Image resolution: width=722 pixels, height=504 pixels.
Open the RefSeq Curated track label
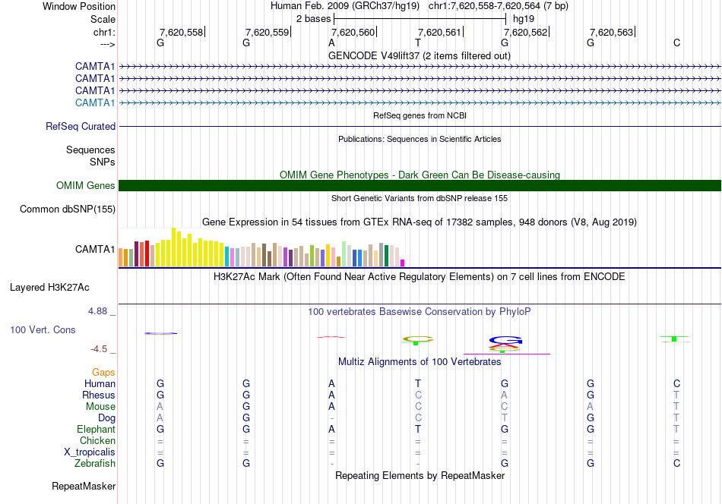(81, 126)
